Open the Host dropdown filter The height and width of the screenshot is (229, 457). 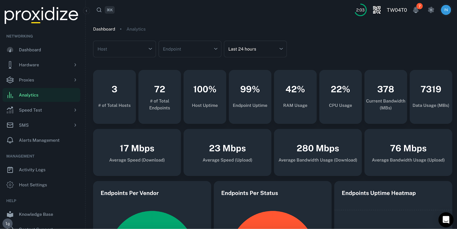coord(125,49)
